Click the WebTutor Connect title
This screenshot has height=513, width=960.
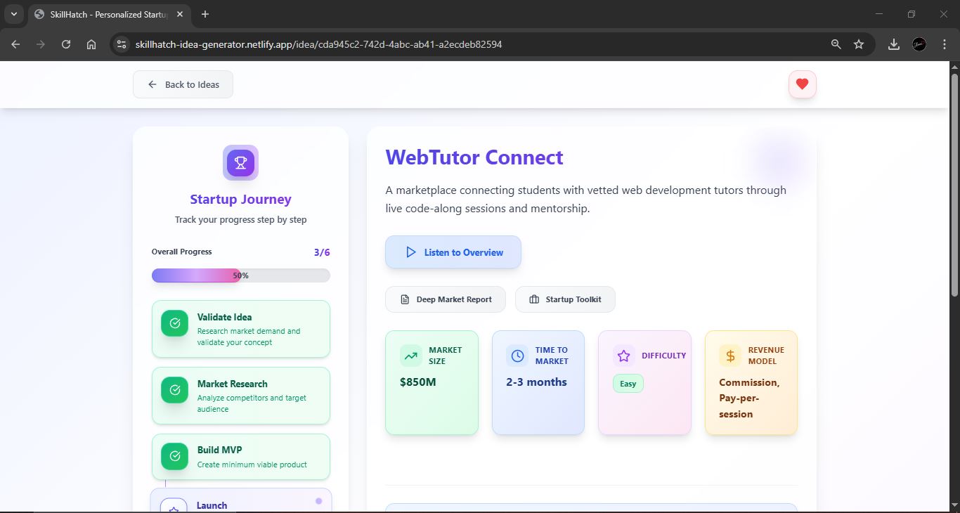tap(474, 157)
